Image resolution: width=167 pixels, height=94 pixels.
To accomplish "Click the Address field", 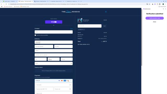I will [53, 51].
